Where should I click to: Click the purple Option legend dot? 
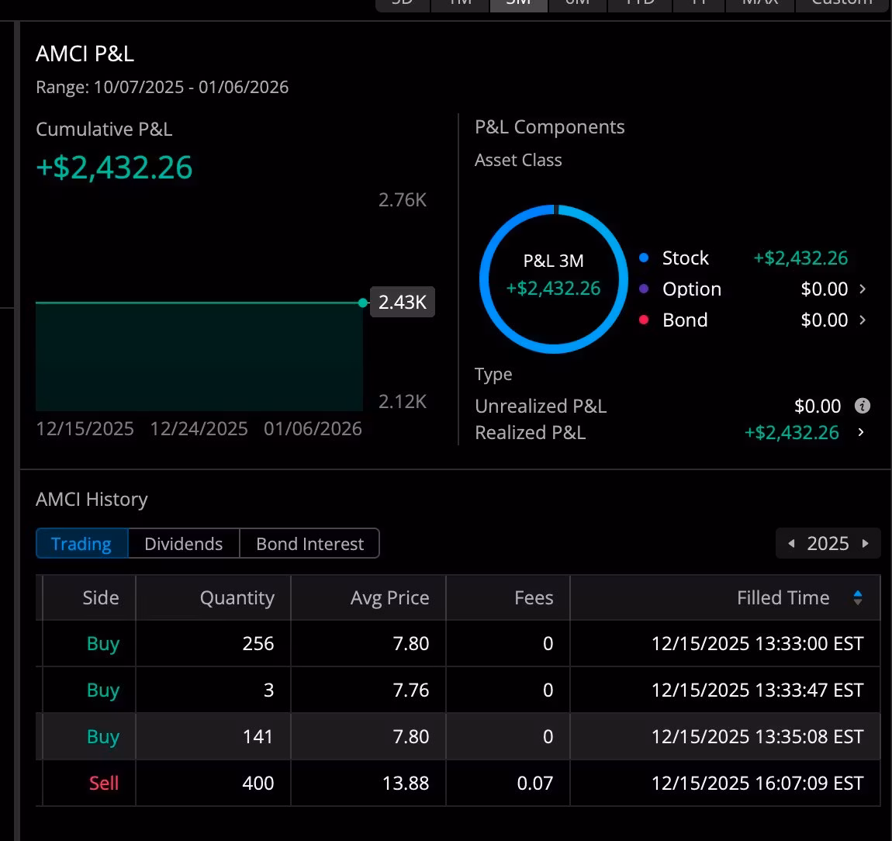[x=644, y=289]
